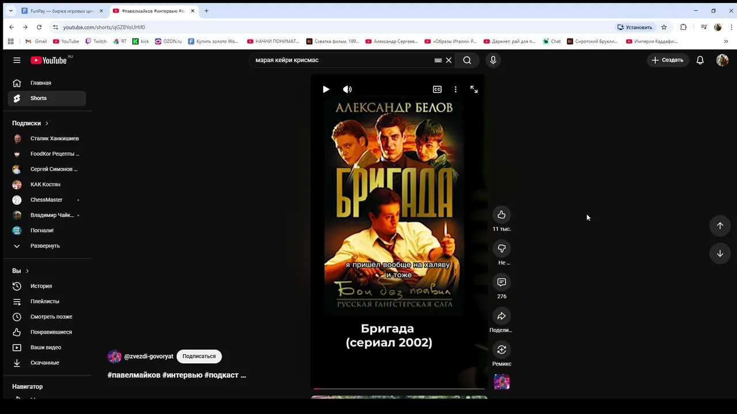Open the sound thumbnail below Remix
The image size is (737, 414).
(x=502, y=382)
